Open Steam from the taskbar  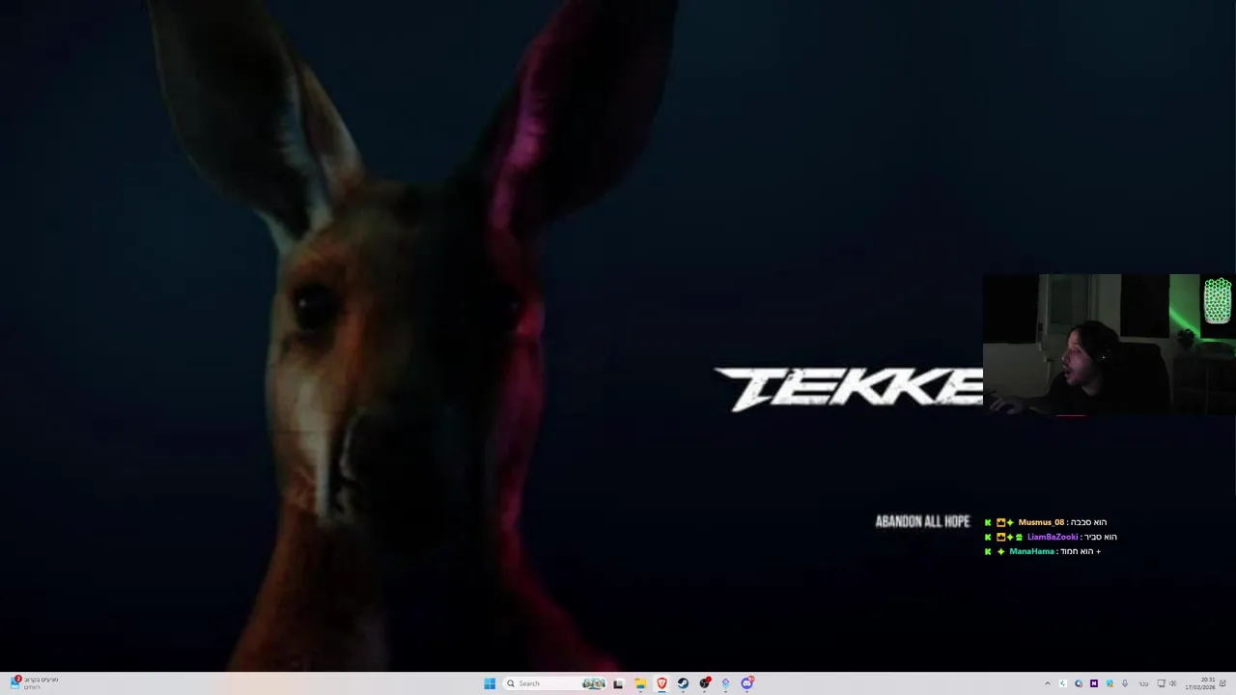pyautogui.click(x=683, y=683)
